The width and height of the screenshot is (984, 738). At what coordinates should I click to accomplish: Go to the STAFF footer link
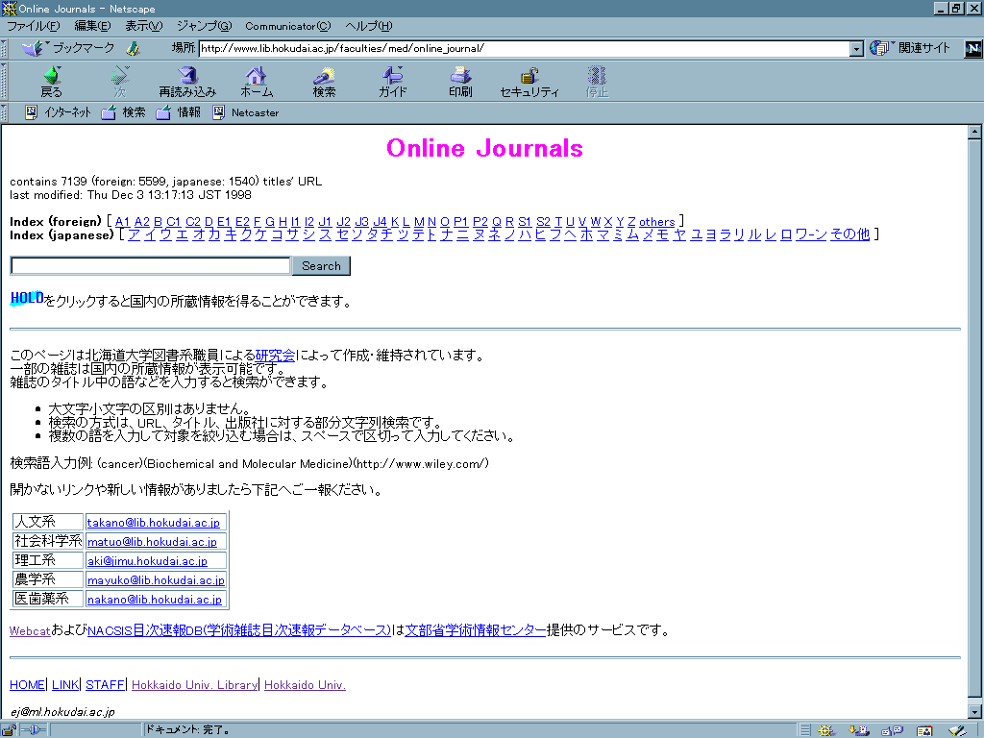105,684
